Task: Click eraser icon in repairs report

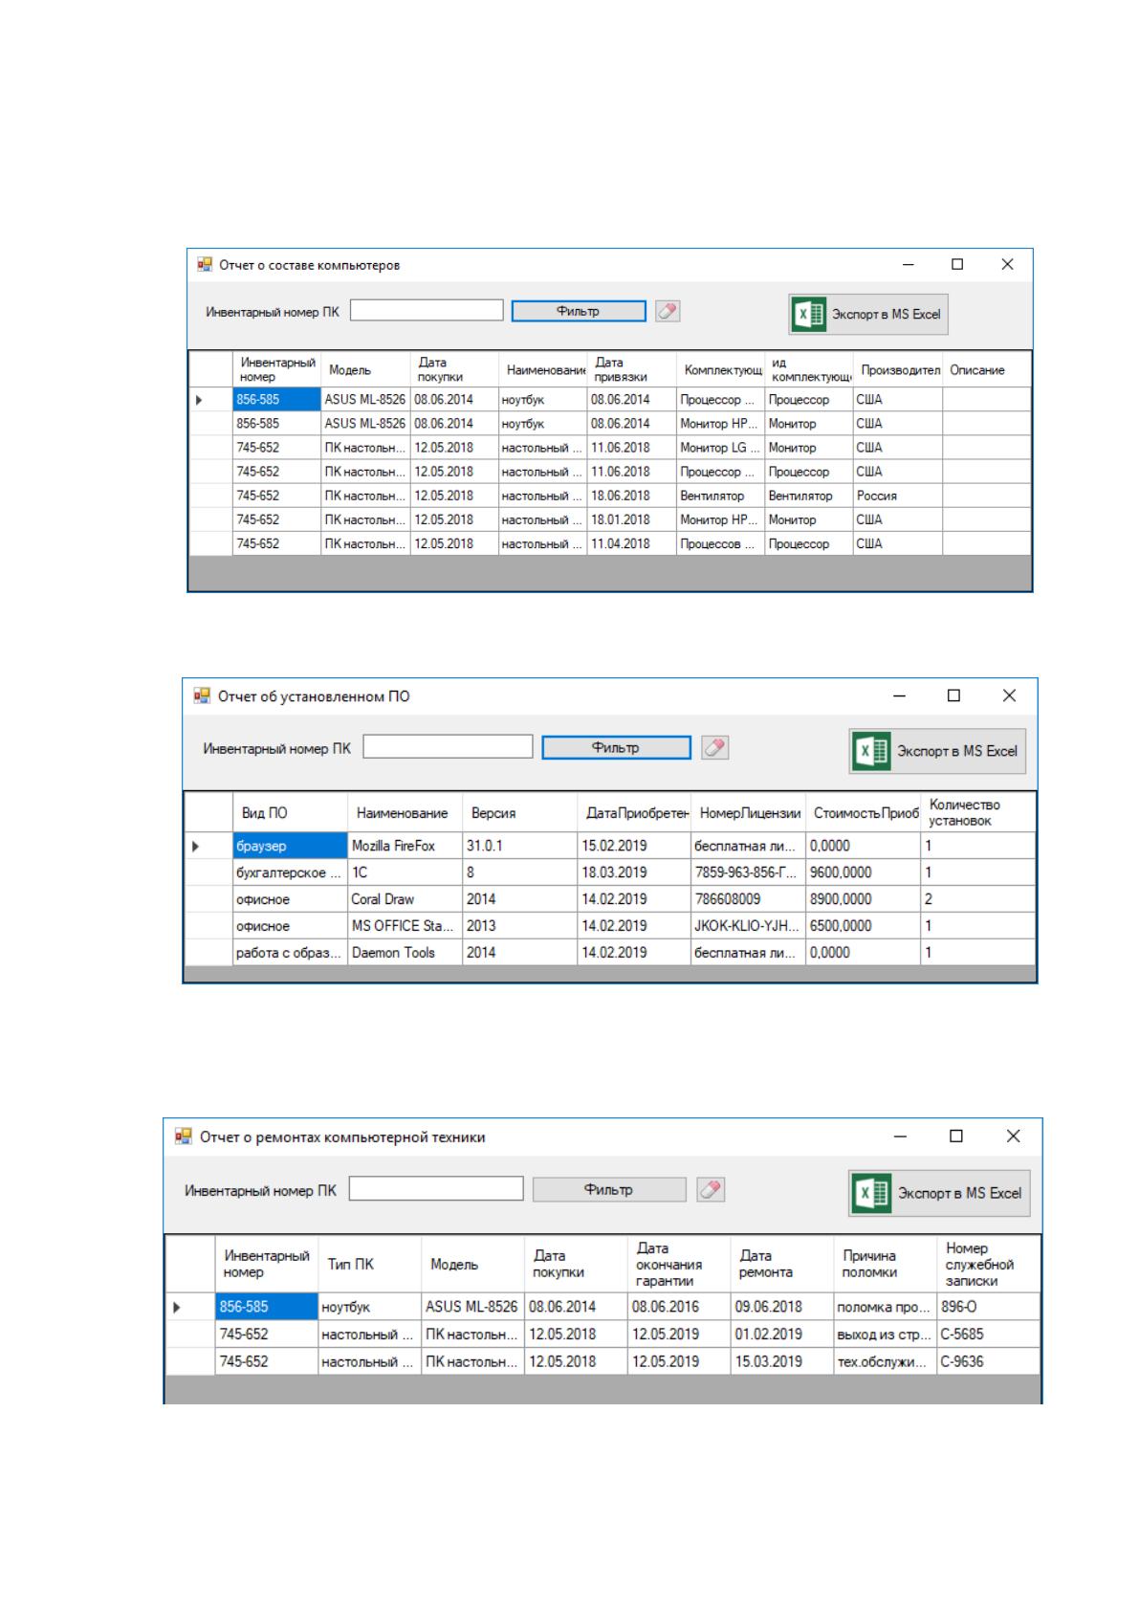Action: (x=711, y=1189)
